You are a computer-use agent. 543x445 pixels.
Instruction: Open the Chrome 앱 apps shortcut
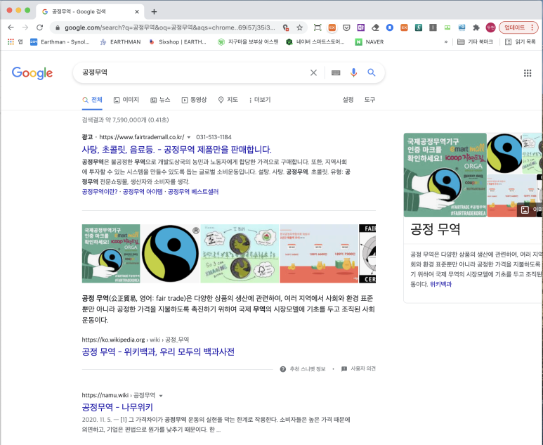pyautogui.click(x=15, y=42)
